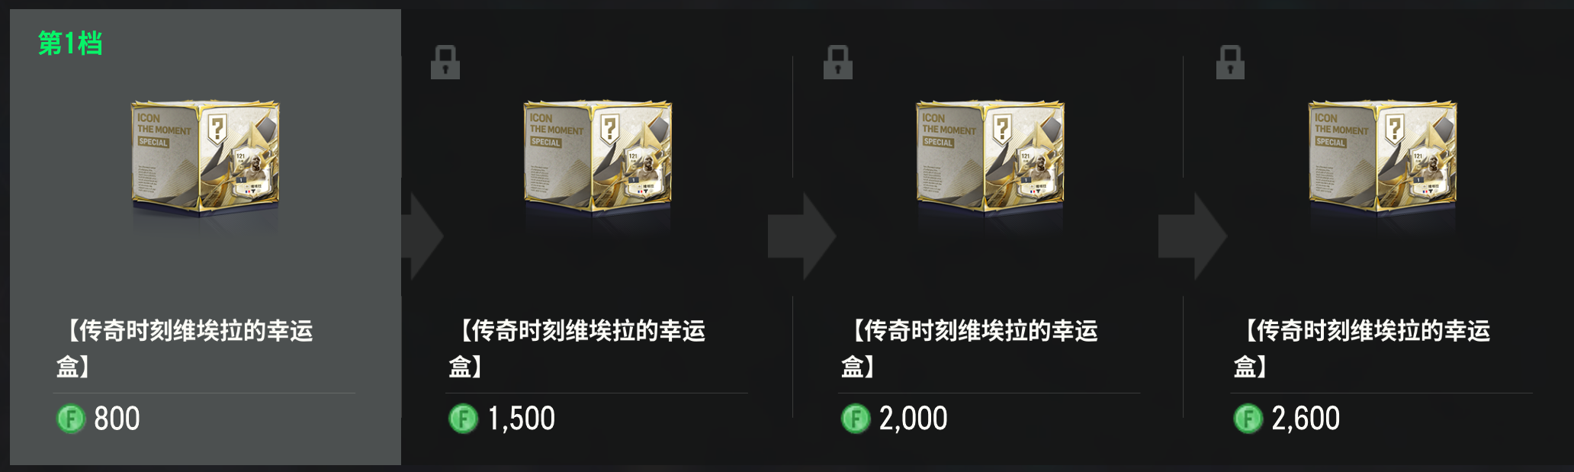Click the green F coin beside 800
This screenshot has width=1574, height=472.
pos(71,419)
